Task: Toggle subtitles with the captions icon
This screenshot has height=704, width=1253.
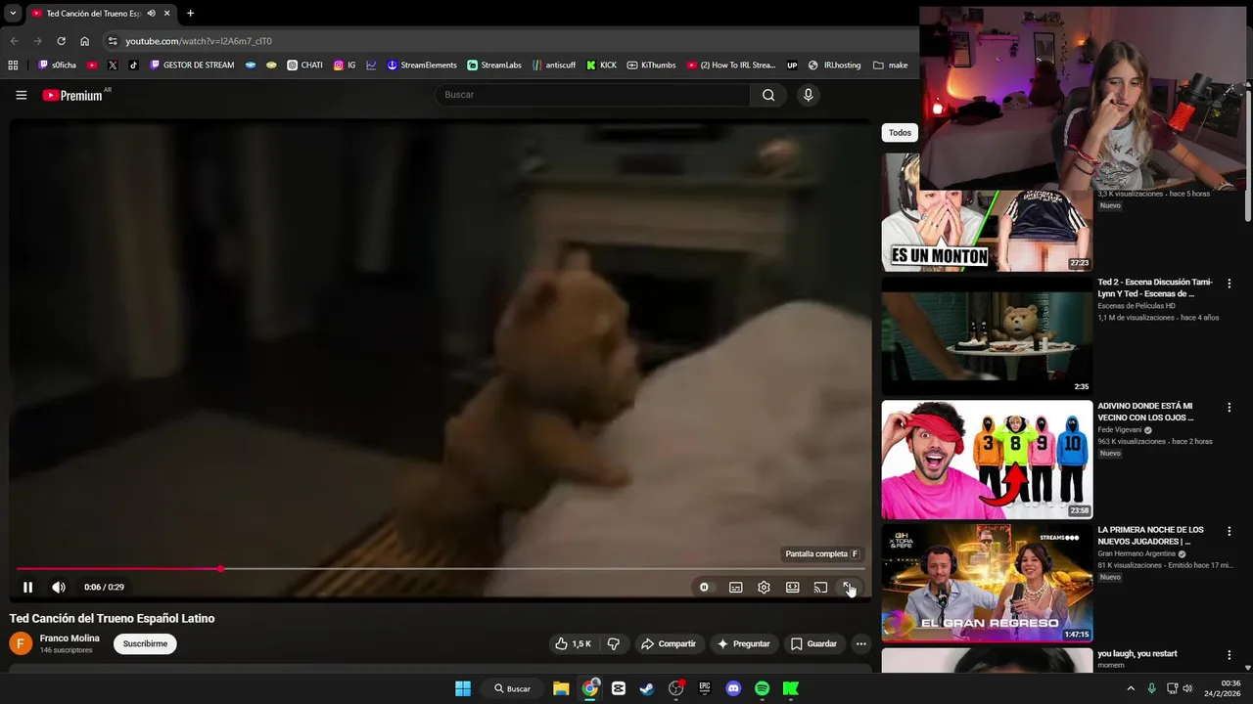Action: coord(736,587)
